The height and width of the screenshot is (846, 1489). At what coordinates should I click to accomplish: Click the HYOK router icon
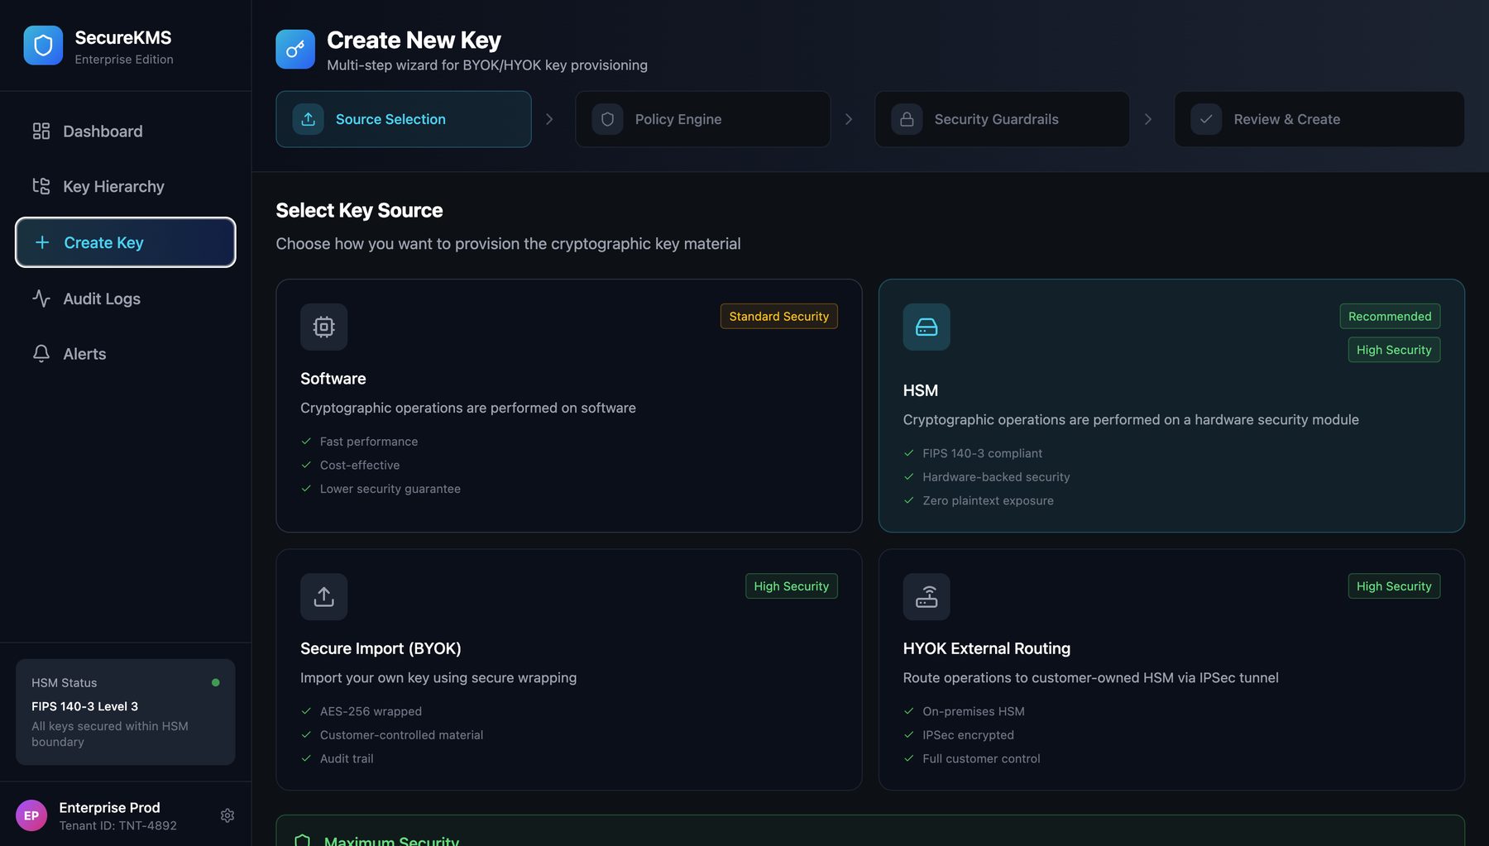tap(926, 597)
